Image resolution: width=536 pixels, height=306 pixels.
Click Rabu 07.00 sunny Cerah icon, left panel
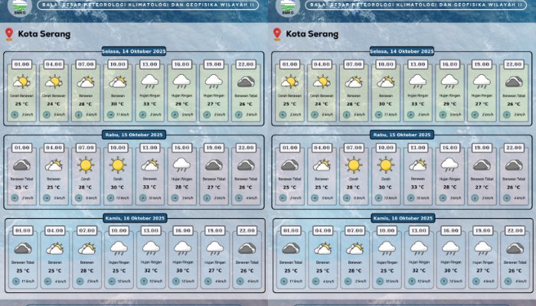(86, 164)
